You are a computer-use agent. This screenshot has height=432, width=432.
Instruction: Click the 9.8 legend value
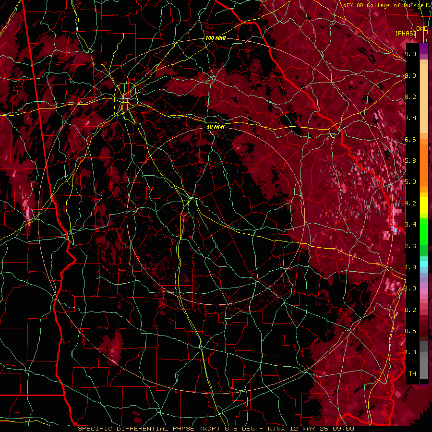pos(410,54)
